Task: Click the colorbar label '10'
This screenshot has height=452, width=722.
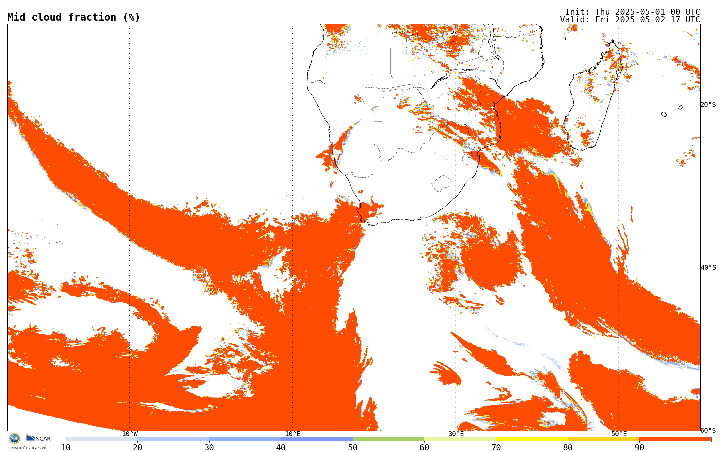Action: click(x=66, y=448)
